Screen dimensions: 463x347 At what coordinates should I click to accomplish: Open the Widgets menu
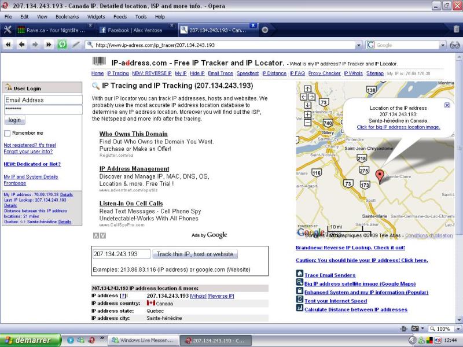click(96, 17)
